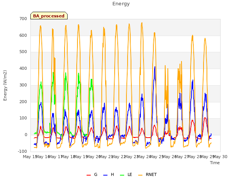Click the 500 y-axis tick label
Viewport: 243px width, 182px height.
(23, 52)
